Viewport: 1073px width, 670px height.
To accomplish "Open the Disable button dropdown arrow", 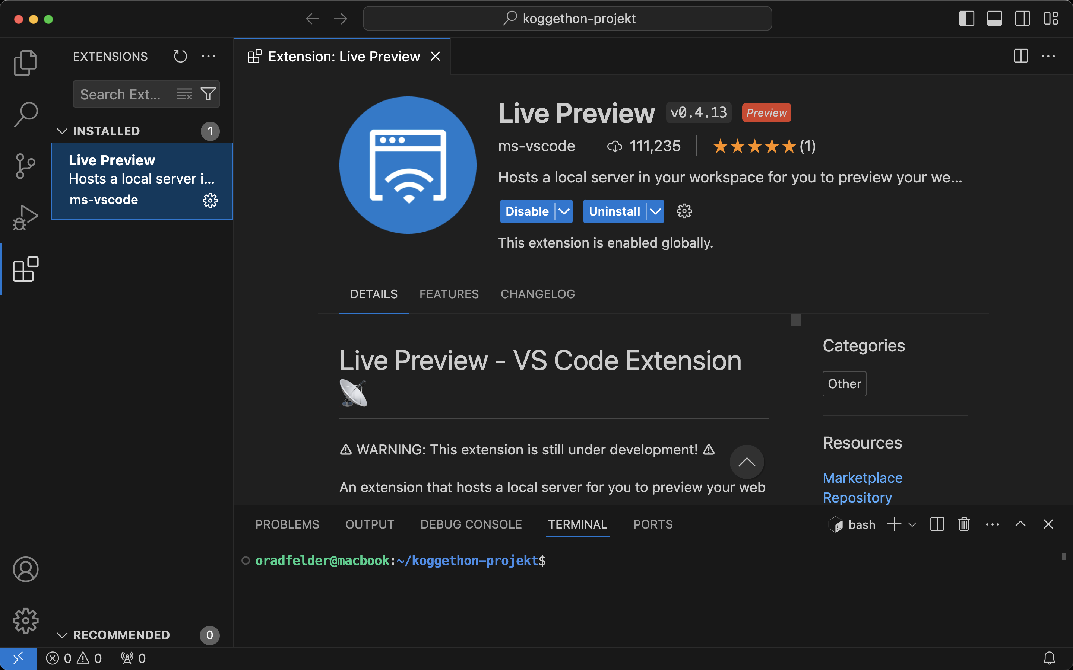I will (x=564, y=211).
